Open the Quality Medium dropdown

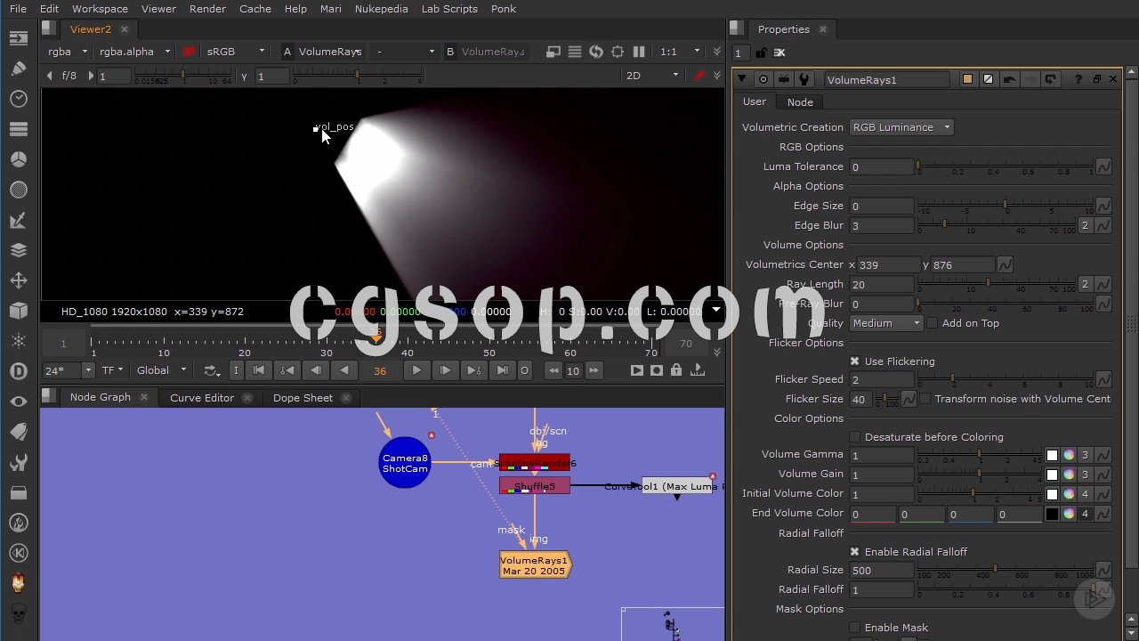[886, 323]
